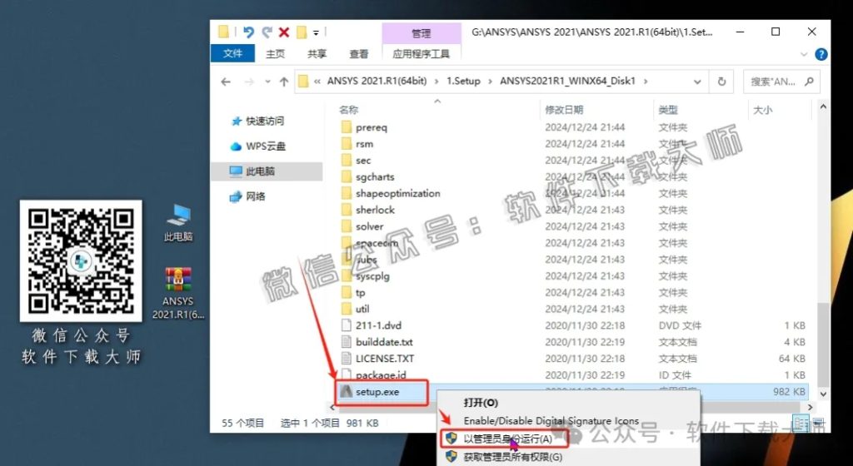Click the horizontal scroll right arrow
The height and width of the screenshot is (466, 853).
[x=810, y=408]
